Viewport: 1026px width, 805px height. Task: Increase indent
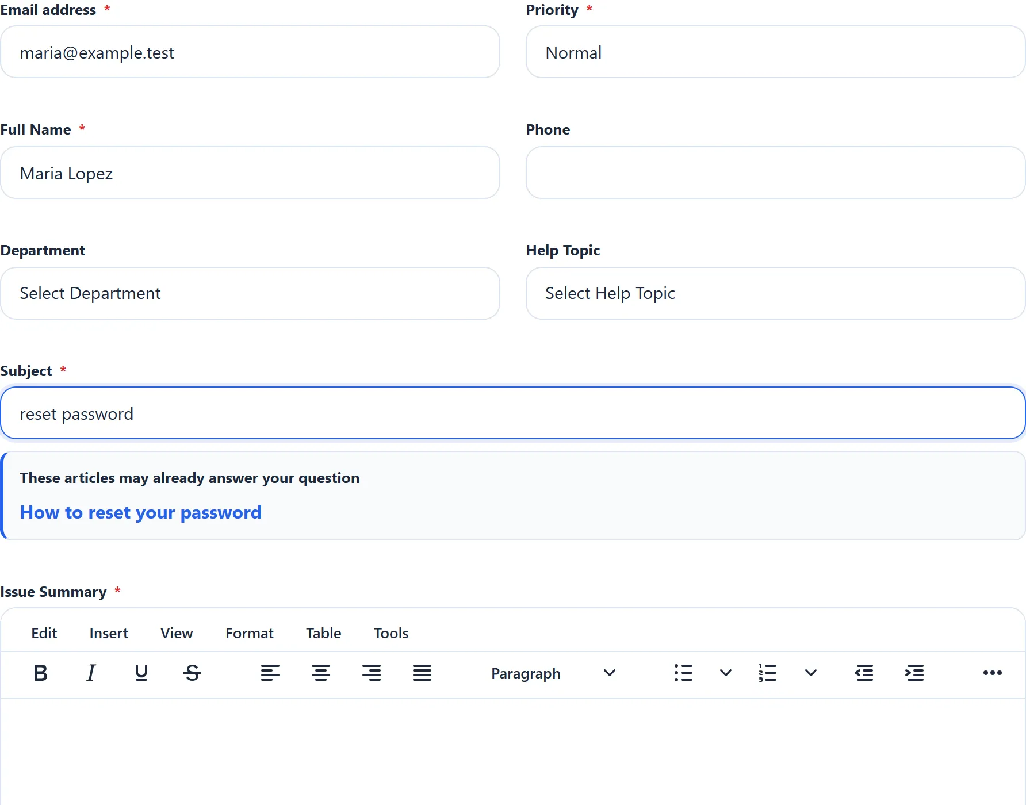pos(914,673)
